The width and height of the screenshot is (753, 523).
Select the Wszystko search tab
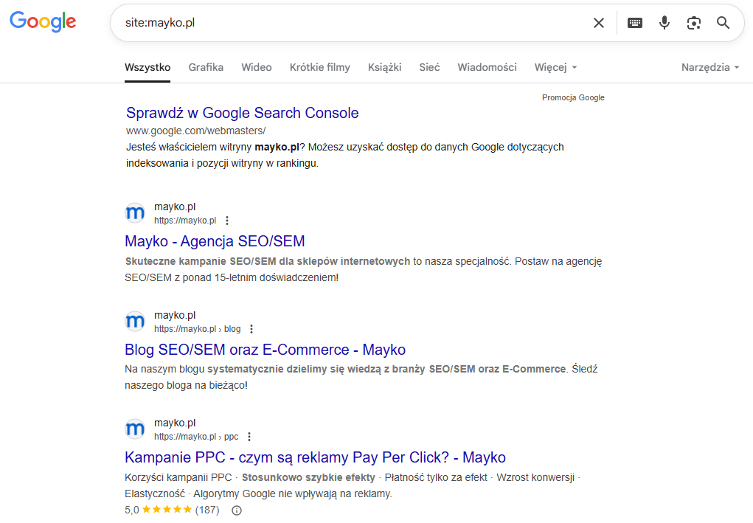pyautogui.click(x=148, y=67)
